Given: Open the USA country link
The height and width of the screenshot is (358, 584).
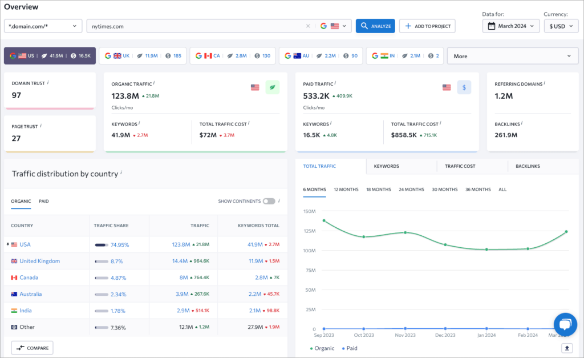Looking at the screenshot, I should coord(25,244).
